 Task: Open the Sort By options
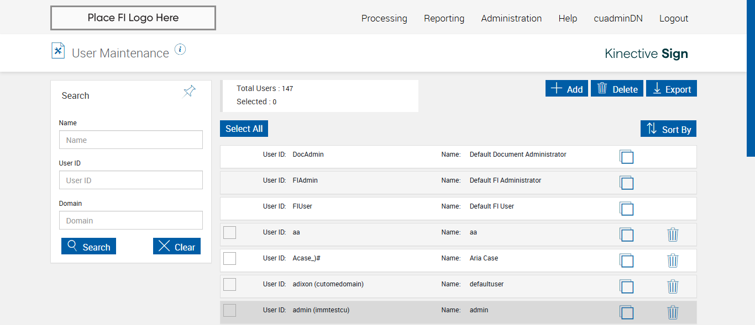tap(669, 129)
